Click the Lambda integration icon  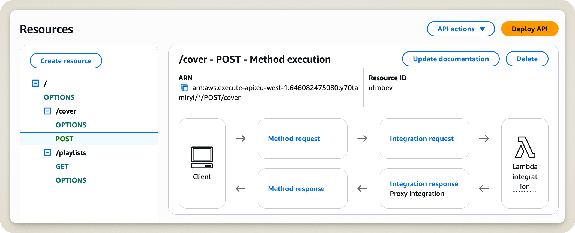coord(525,147)
